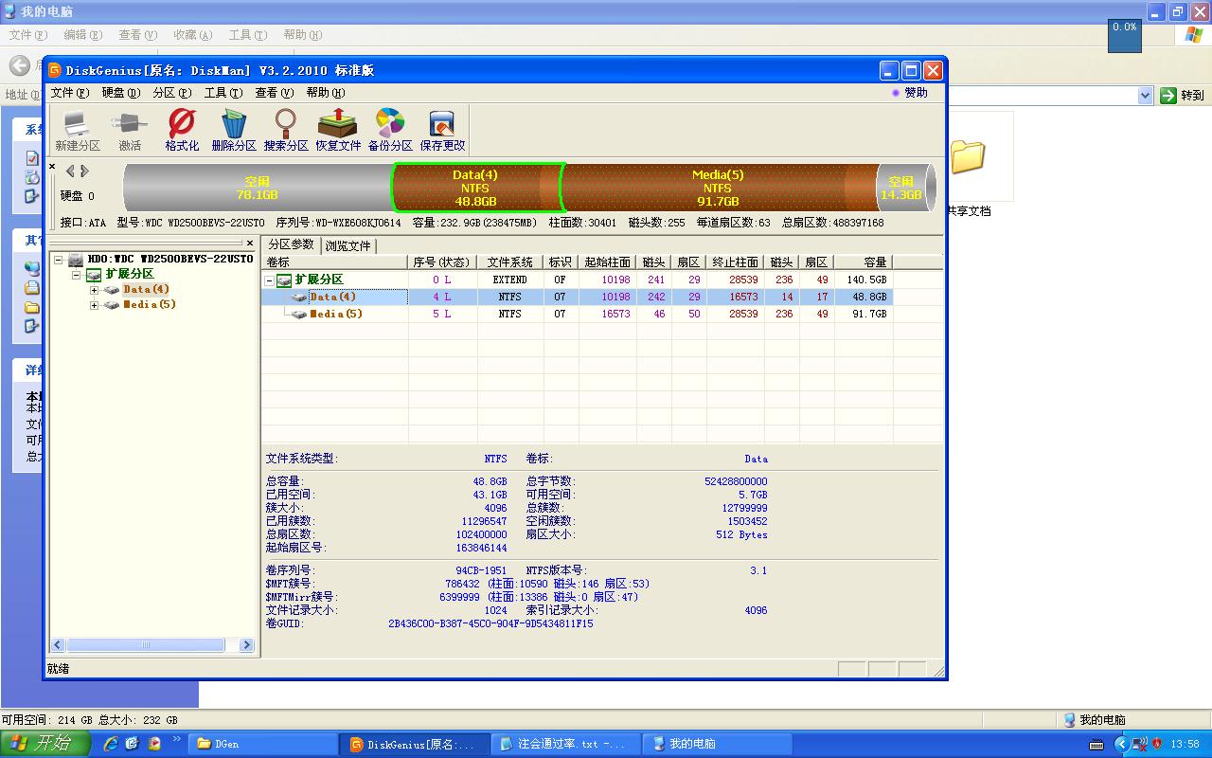Click the volume GUID value text
This screenshot has width=1212, height=758.
(490, 623)
